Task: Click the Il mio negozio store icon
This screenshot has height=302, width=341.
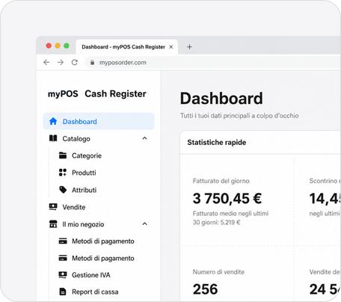Action: click(53, 224)
